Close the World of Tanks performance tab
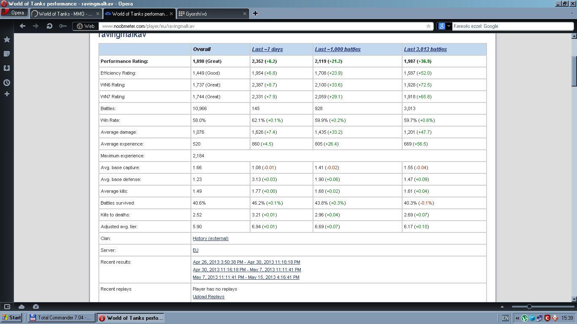The height and width of the screenshot is (324, 577). coord(171,13)
